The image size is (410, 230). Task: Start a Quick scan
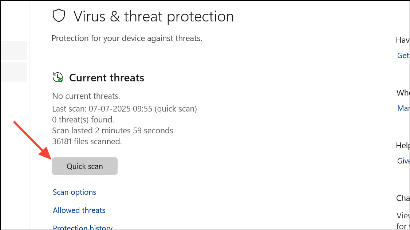[x=85, y=166]
